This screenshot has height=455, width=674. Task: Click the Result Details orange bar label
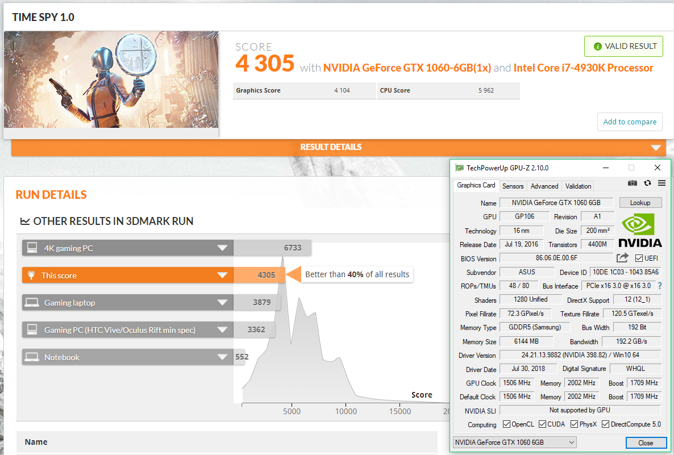pos(331,147)
